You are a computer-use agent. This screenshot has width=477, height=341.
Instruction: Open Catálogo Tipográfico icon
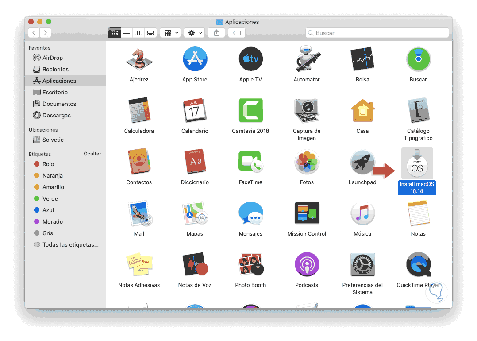[x=418, y=110]
